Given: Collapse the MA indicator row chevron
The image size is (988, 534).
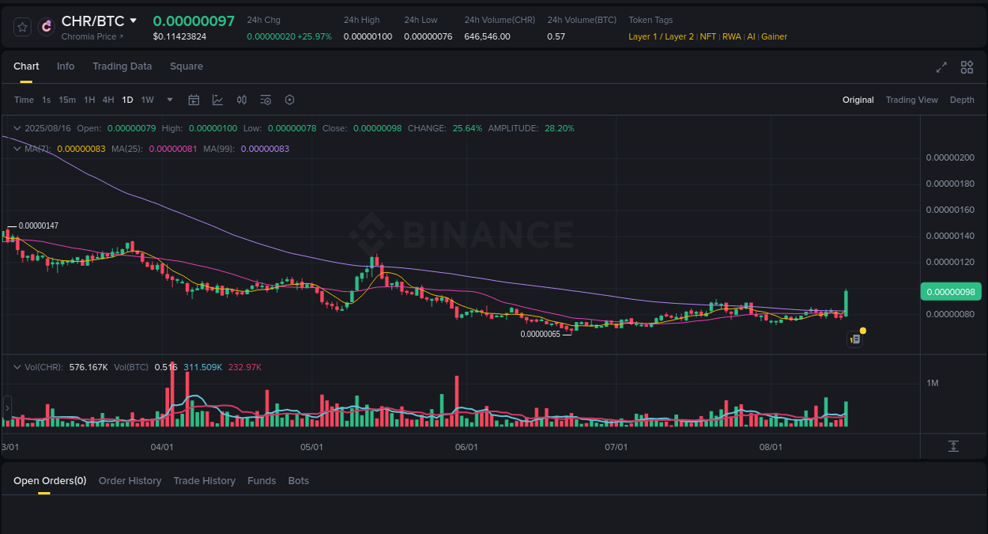Looking at the screenshot, I should [x=17, y=148].
